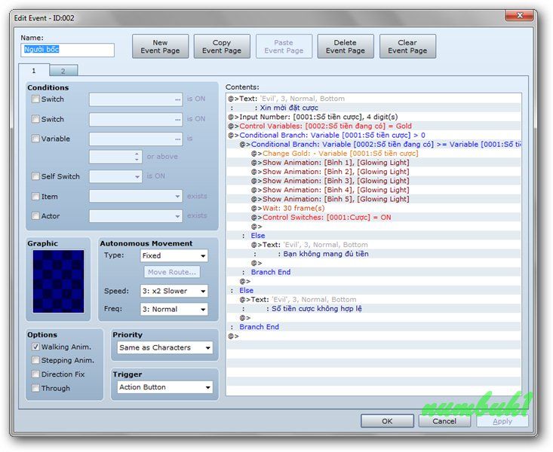The height and width of the screenshot is (452, 553).
Task: Close the Edit Event dialog
Action: pyautogui.click(x=519, y=16)
